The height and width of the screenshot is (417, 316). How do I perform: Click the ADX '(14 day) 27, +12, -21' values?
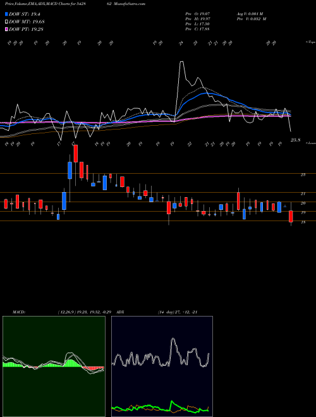178,312
